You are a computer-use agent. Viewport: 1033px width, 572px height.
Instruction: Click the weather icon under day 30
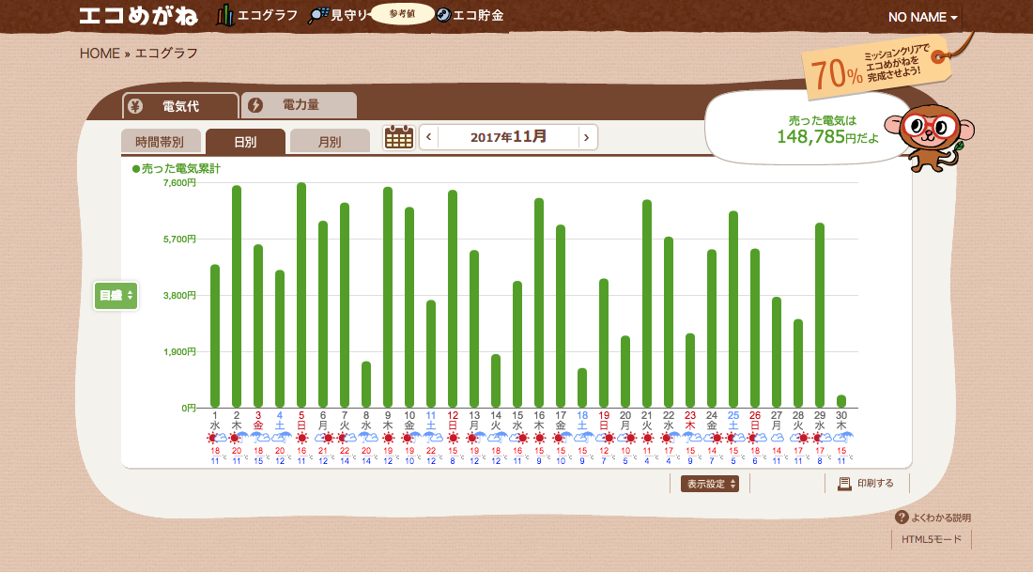pyautogui.click(x=842, y=438)
